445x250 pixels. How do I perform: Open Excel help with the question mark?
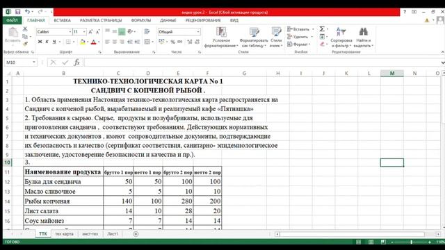(405, 12)
